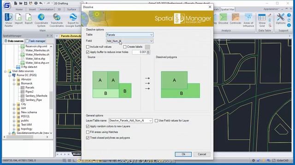The width and height of the screenshot is (295, 165).
Task: Close the Dissolve dialog window
Action: tap(210, 7)
